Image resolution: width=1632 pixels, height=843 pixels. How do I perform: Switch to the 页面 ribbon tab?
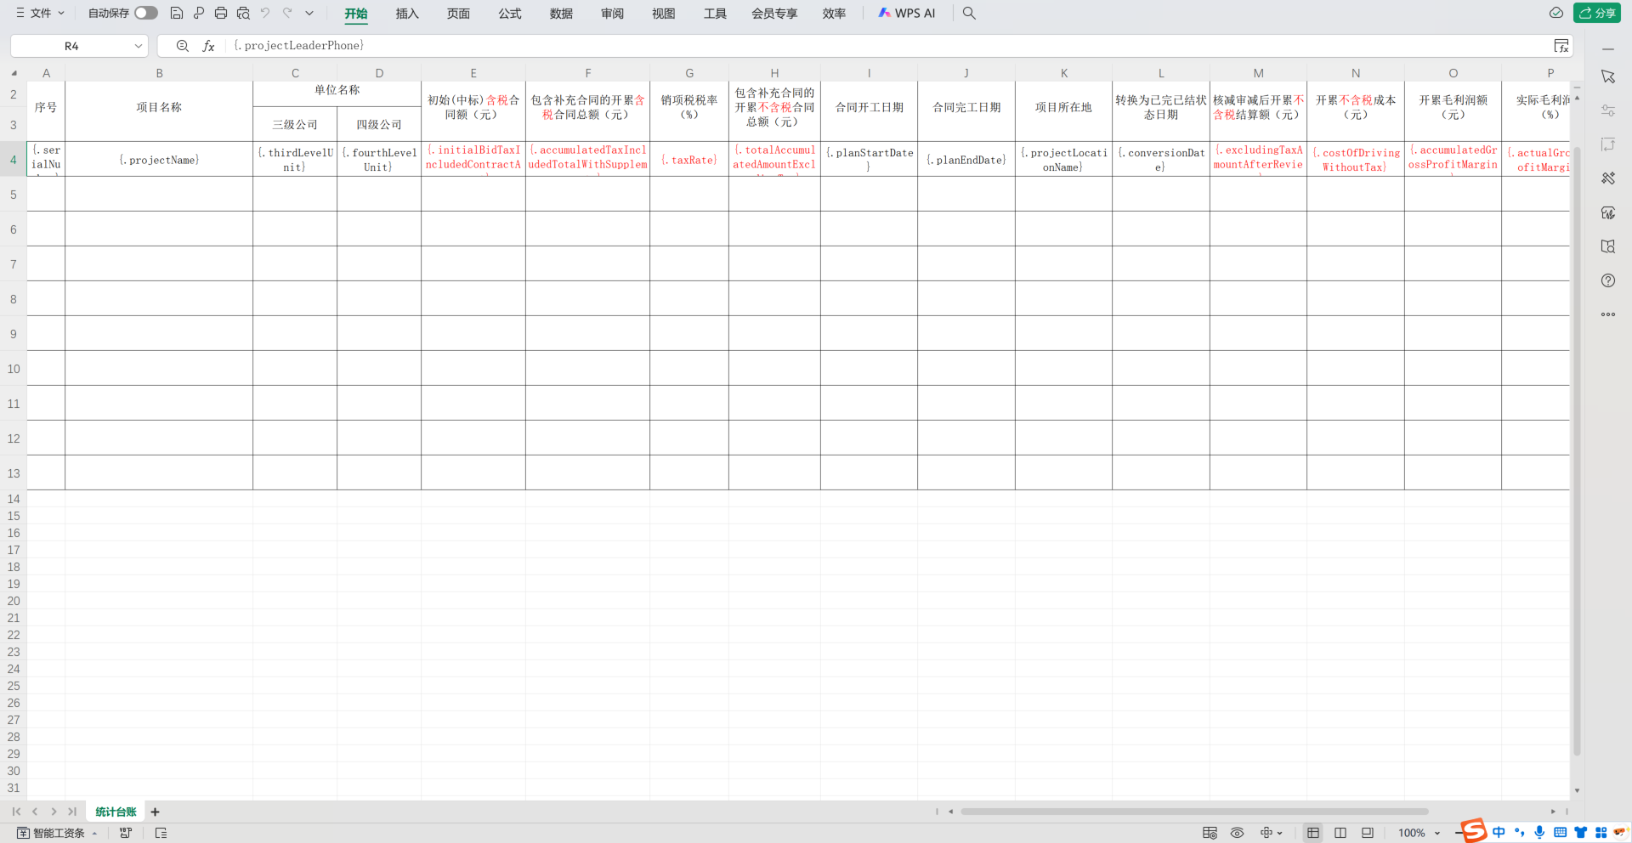458,14
